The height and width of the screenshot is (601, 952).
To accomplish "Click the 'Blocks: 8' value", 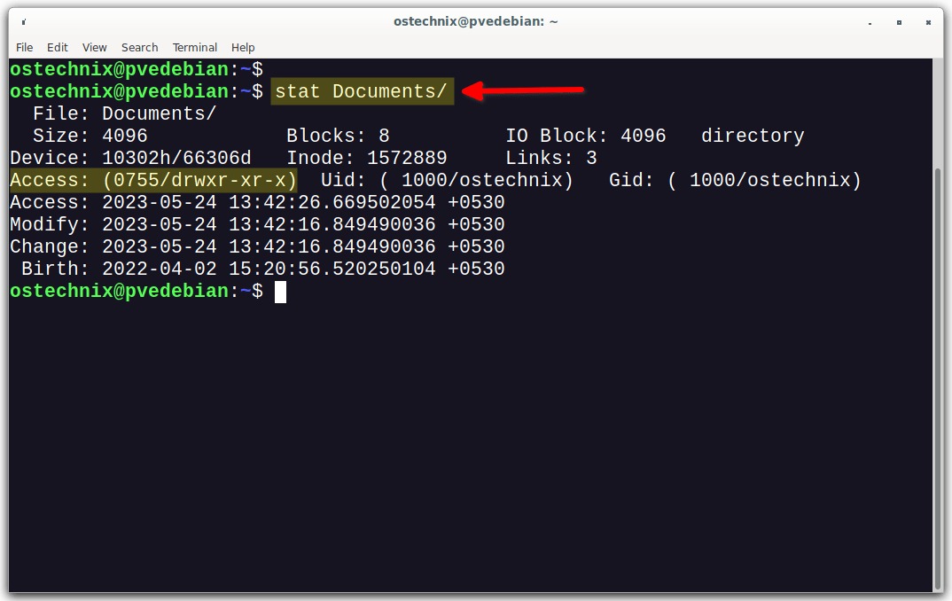I will click(x=338, y=136).
